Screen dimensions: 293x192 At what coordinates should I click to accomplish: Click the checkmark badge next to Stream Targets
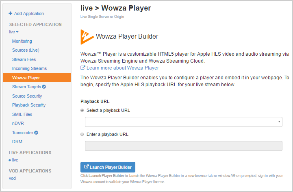[x=44, y=87]
